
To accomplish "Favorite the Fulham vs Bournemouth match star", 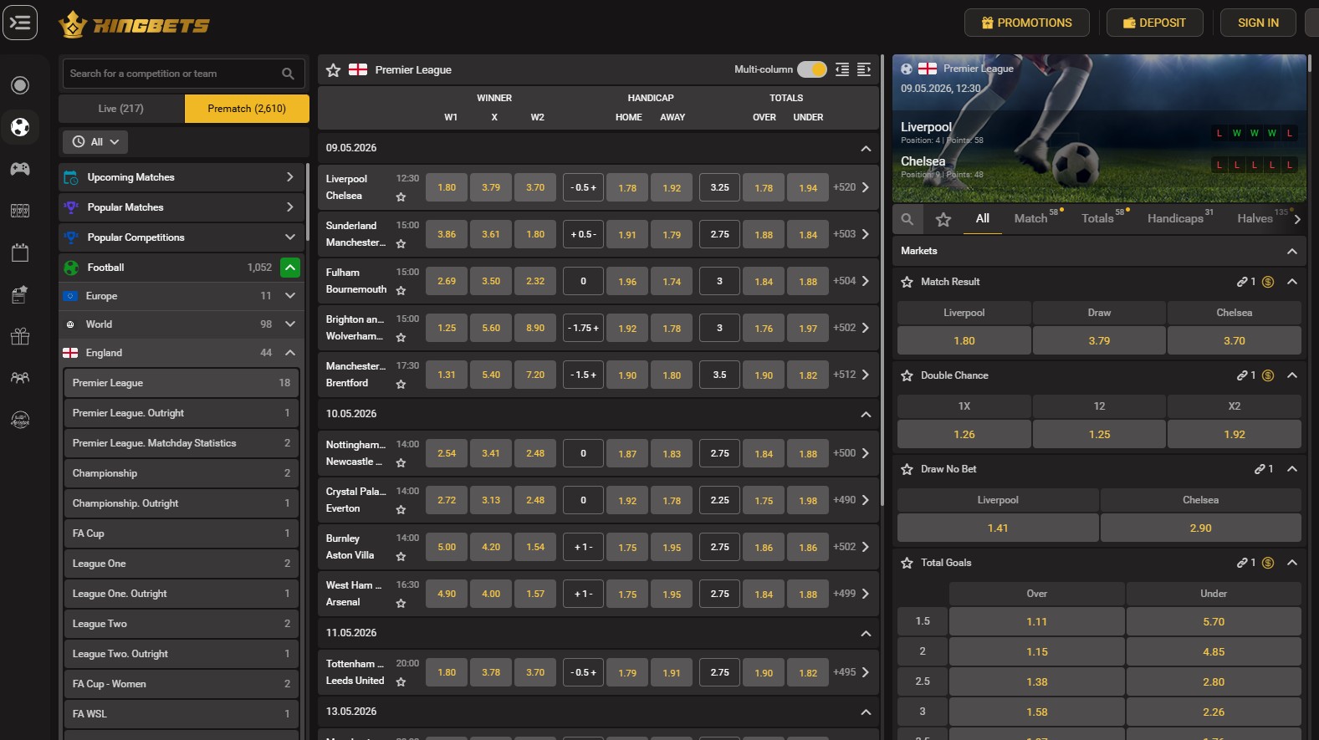I will click(x=401, y=291).
